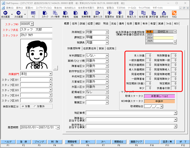
Task: Click the 申請中 NEO status box
Action: click(x=159, y=101)
